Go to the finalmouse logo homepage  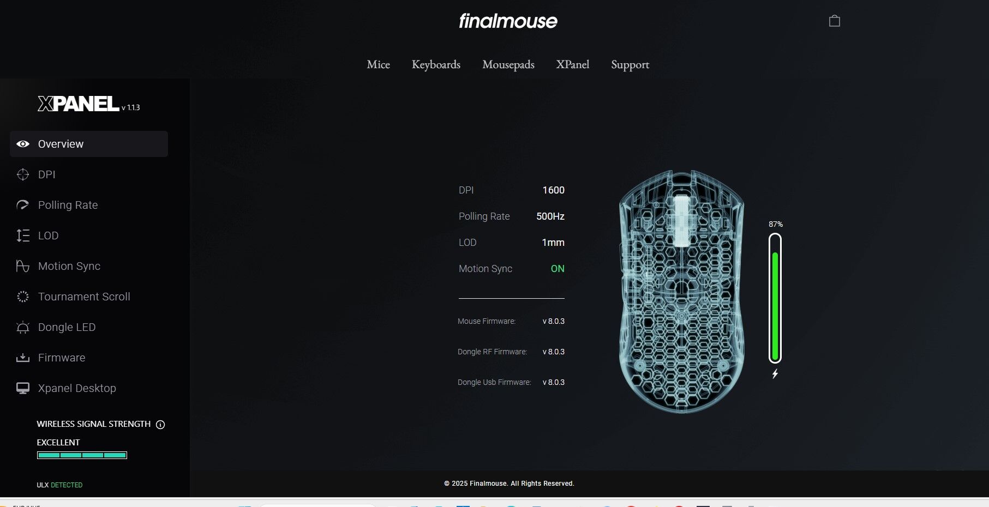(x=508, y=21)
